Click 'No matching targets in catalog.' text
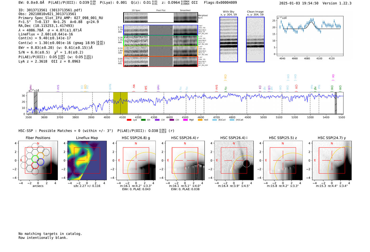370x252 pixels. tap(50, 234)
